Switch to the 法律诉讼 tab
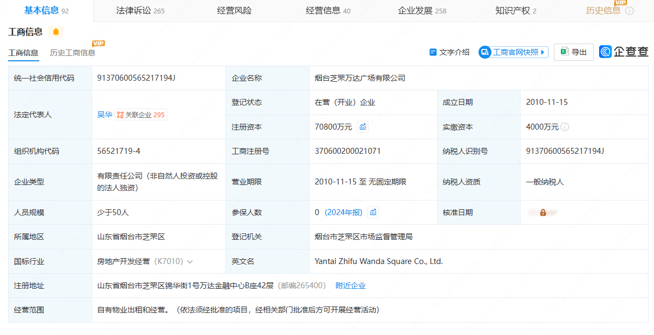654x335 pixels. pos(140,11)
